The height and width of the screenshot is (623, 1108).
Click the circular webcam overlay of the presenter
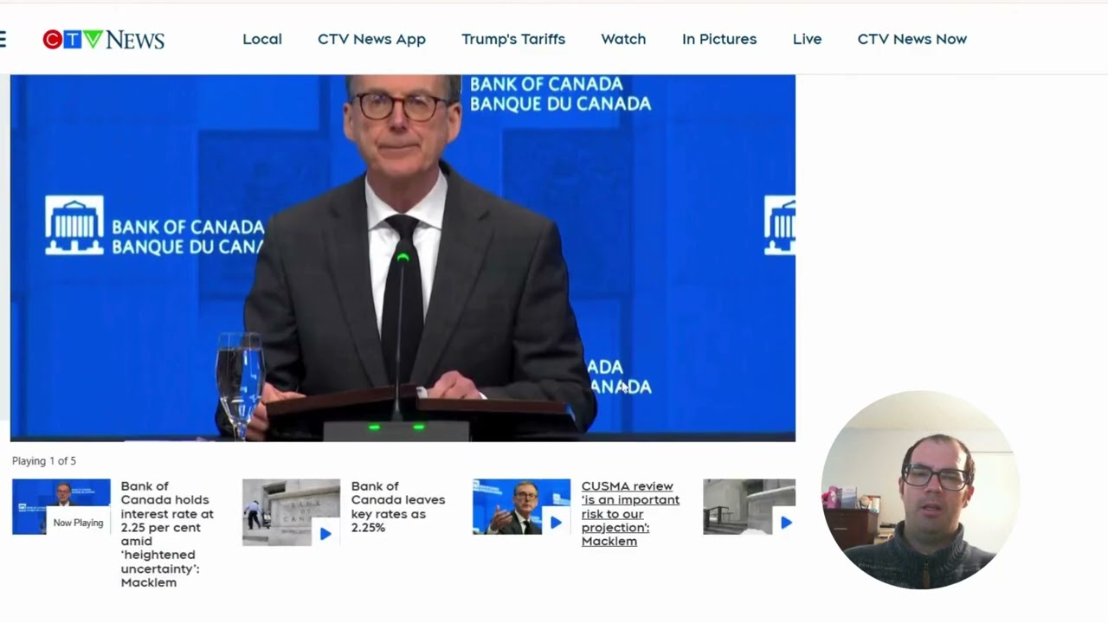pyautogui.click(x=919, y=490)
